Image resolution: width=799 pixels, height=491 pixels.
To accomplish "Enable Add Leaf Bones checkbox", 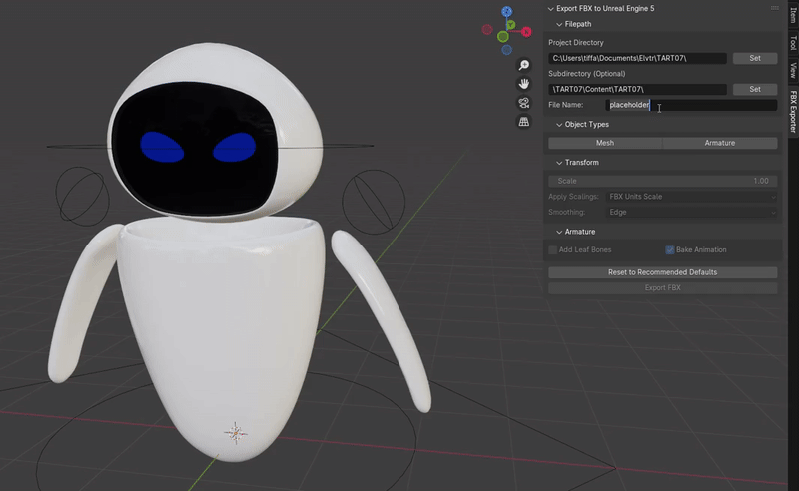I will 553,250.
